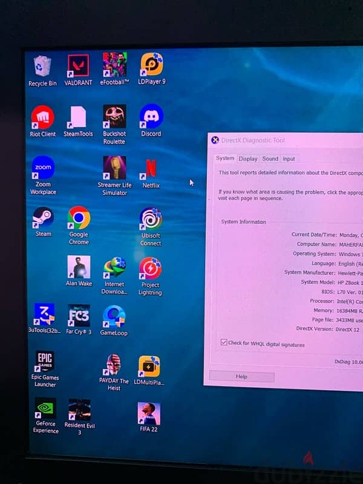Click the 'Page file:' label
The width and height of the screenshot is (363, 484).
click(322, 320)
